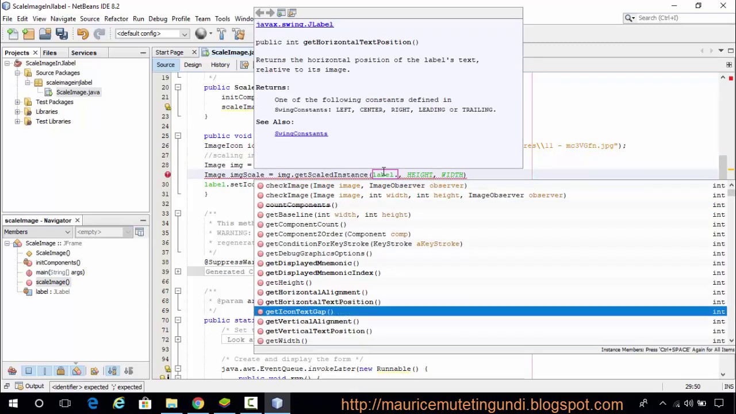This screenshot has width=736, height=414.
Task: Click the Redo toolbar icon
Action: (x=99, y=34)
